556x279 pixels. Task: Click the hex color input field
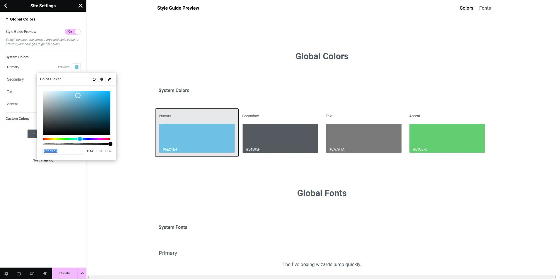pos(63,151)
